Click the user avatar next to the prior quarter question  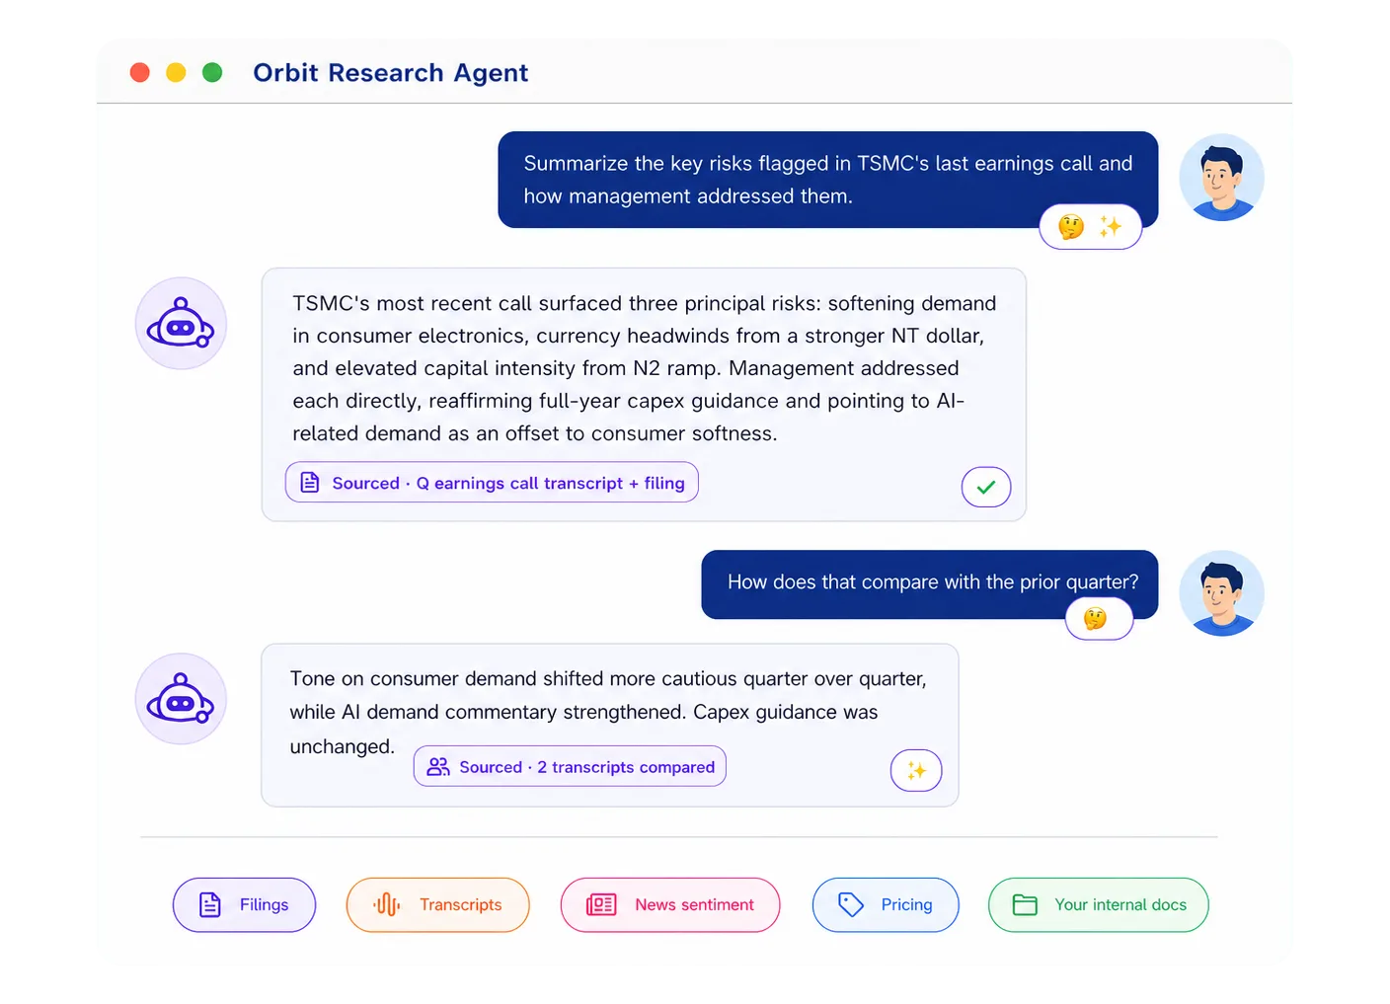(1222, 593)
